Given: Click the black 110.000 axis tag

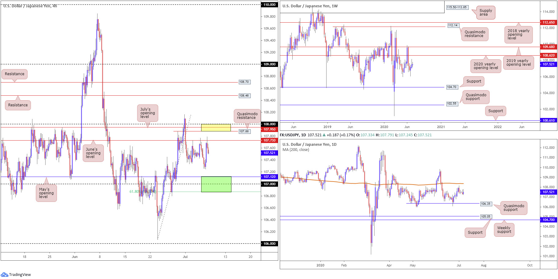Looking at the screenshot, I should (x=269, y=5).
